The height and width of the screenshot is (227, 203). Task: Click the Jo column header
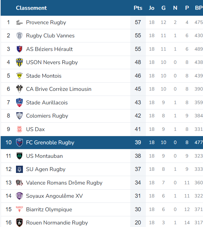point(152,8)
